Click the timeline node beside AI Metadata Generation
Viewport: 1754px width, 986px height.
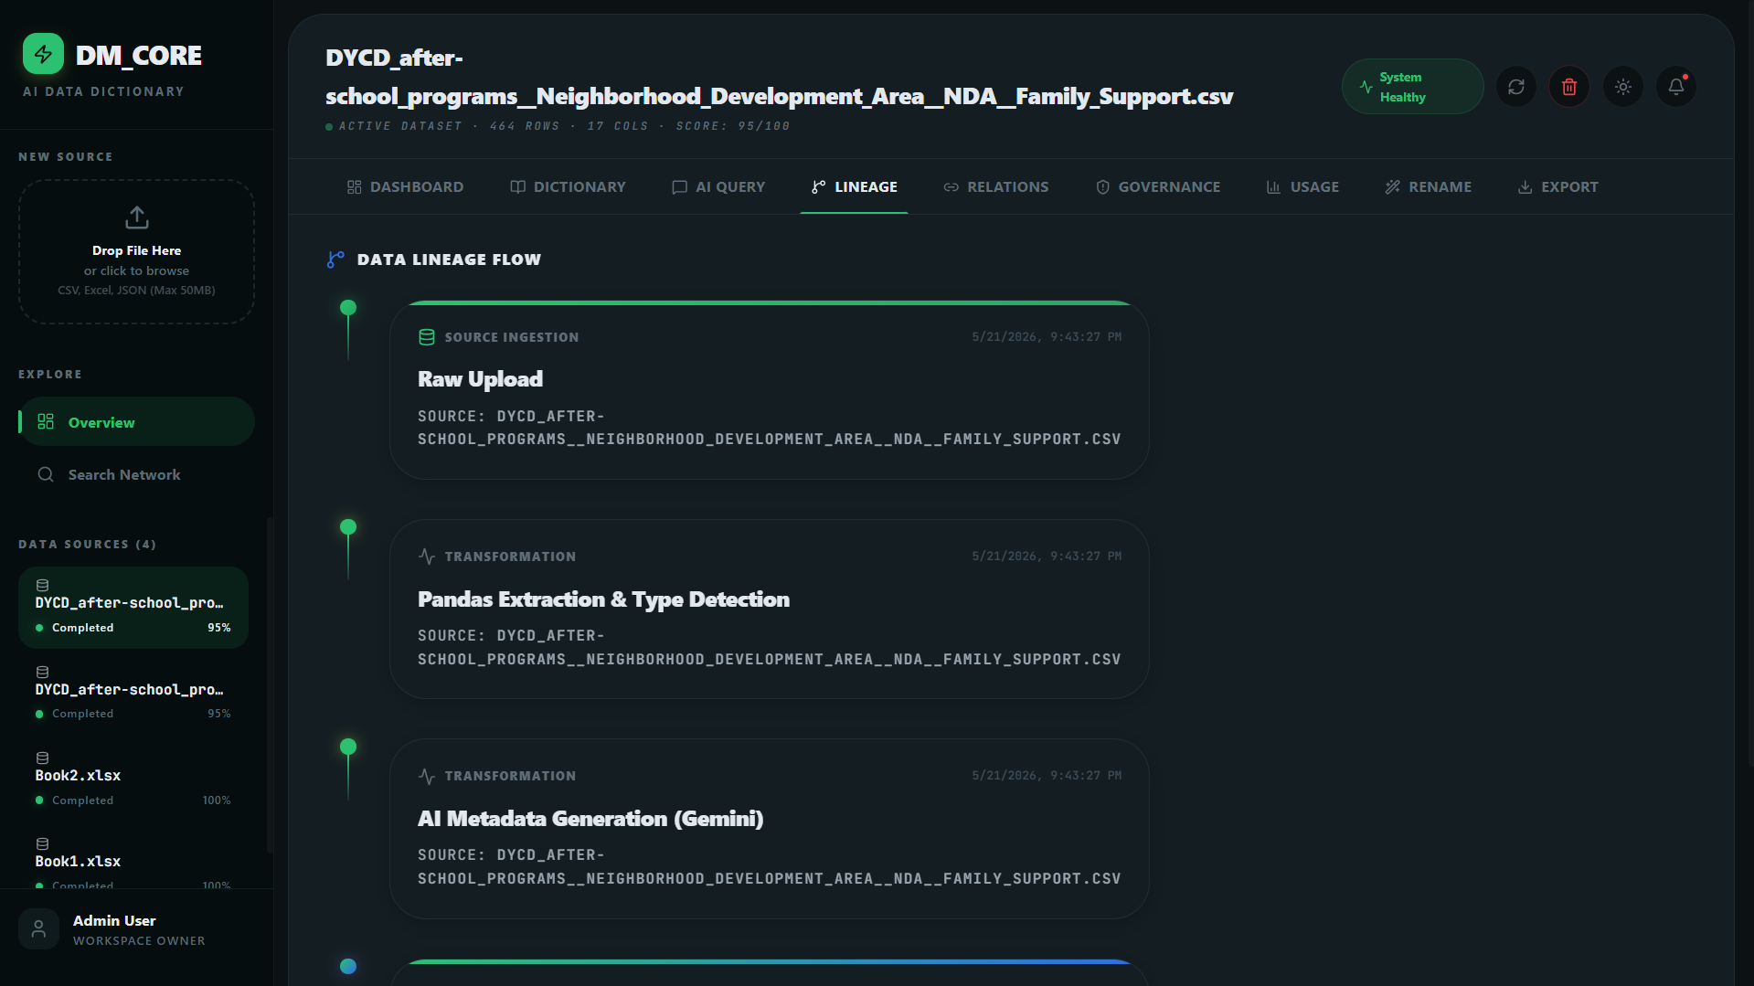[348, 747]
